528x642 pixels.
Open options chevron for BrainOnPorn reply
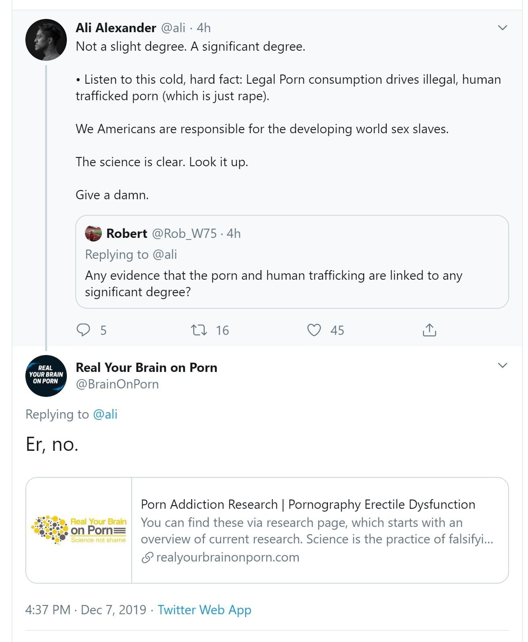(502, 365)
